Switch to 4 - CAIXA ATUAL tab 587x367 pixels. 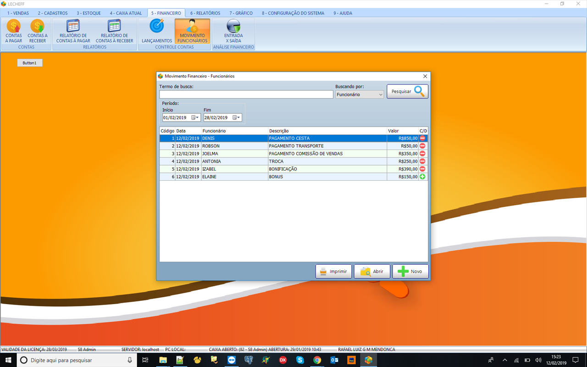click(126, 13)
